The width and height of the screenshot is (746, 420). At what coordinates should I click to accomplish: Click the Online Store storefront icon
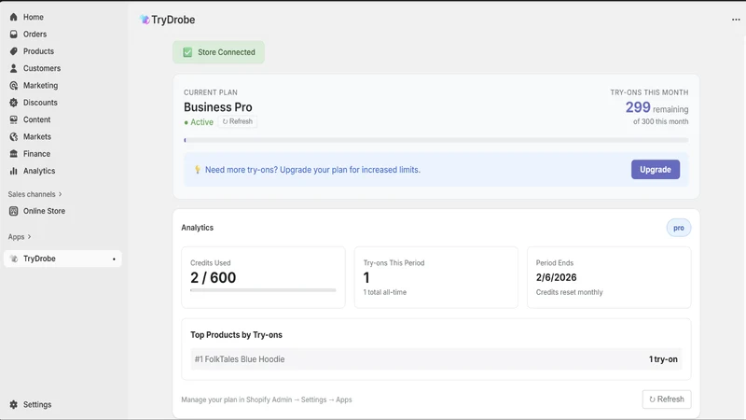pos(13,211)
